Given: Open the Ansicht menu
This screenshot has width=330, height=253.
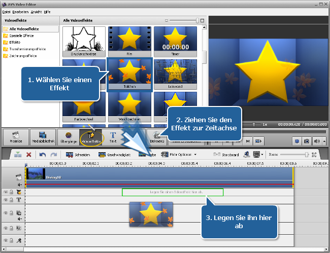Looking at the screenshot, I should 37,11.
